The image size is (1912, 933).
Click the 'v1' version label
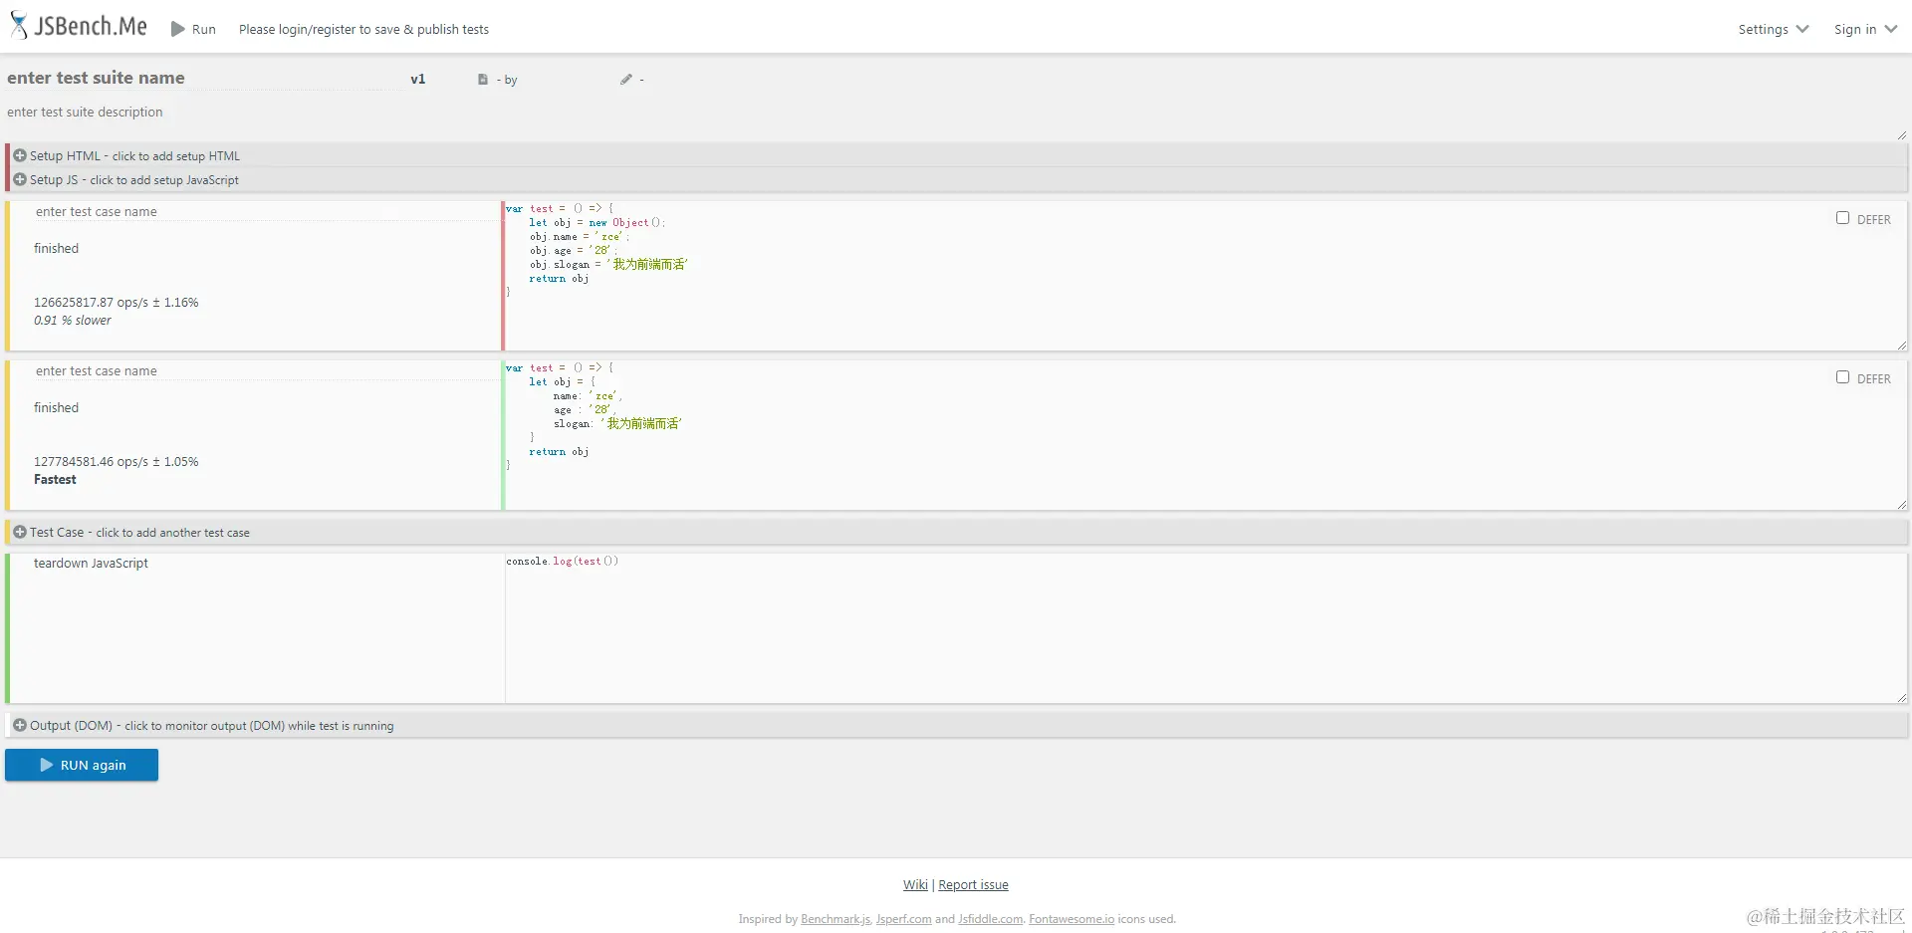(x=418, y=79)
